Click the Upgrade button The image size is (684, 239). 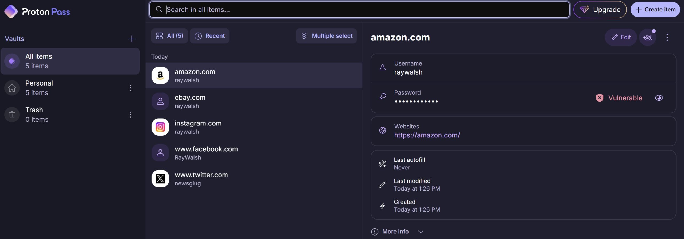point(600,10)
